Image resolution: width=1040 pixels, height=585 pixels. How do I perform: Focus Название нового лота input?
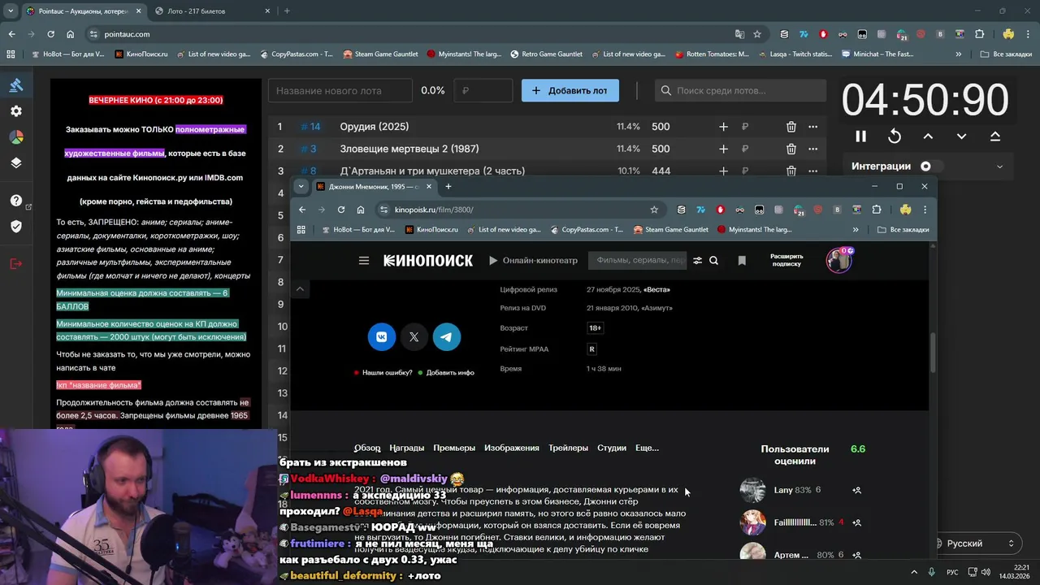point(340,90)
